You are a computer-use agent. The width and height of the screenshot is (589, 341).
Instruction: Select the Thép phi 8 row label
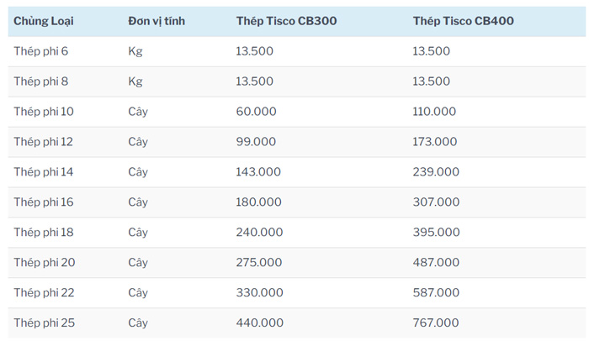coord(40,81)
